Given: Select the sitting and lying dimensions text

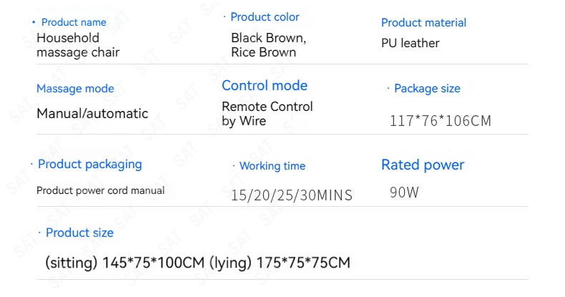Looking at the screenshot, I should (x=197, y=263).
